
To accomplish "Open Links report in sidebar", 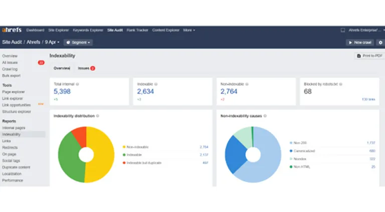I will click(x=7, y=141).
